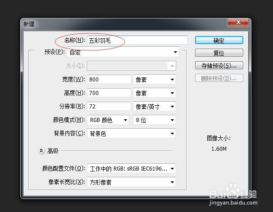Image resolution: width=273 pixels, height=212 pixels.
Task: Open the height unit 像素 dropdown
Action: (155, 93)
